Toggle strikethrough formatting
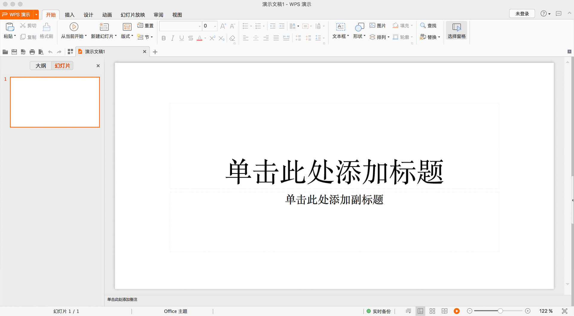This screenshot has width=574, height=316. coord(190,38)
